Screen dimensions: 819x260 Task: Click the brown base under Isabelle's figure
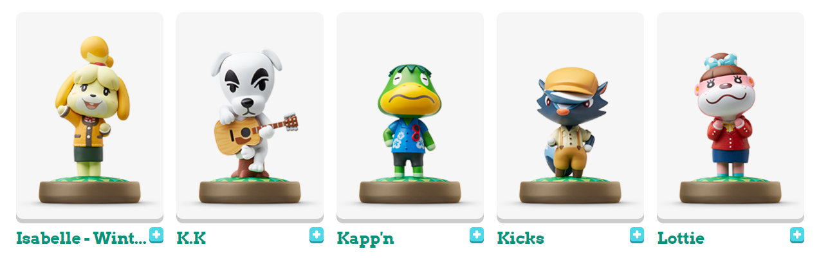tap(89, 191)
